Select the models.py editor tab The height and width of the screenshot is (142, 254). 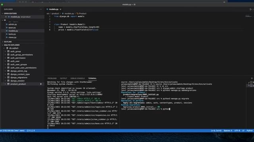click(x=54, y=9)
